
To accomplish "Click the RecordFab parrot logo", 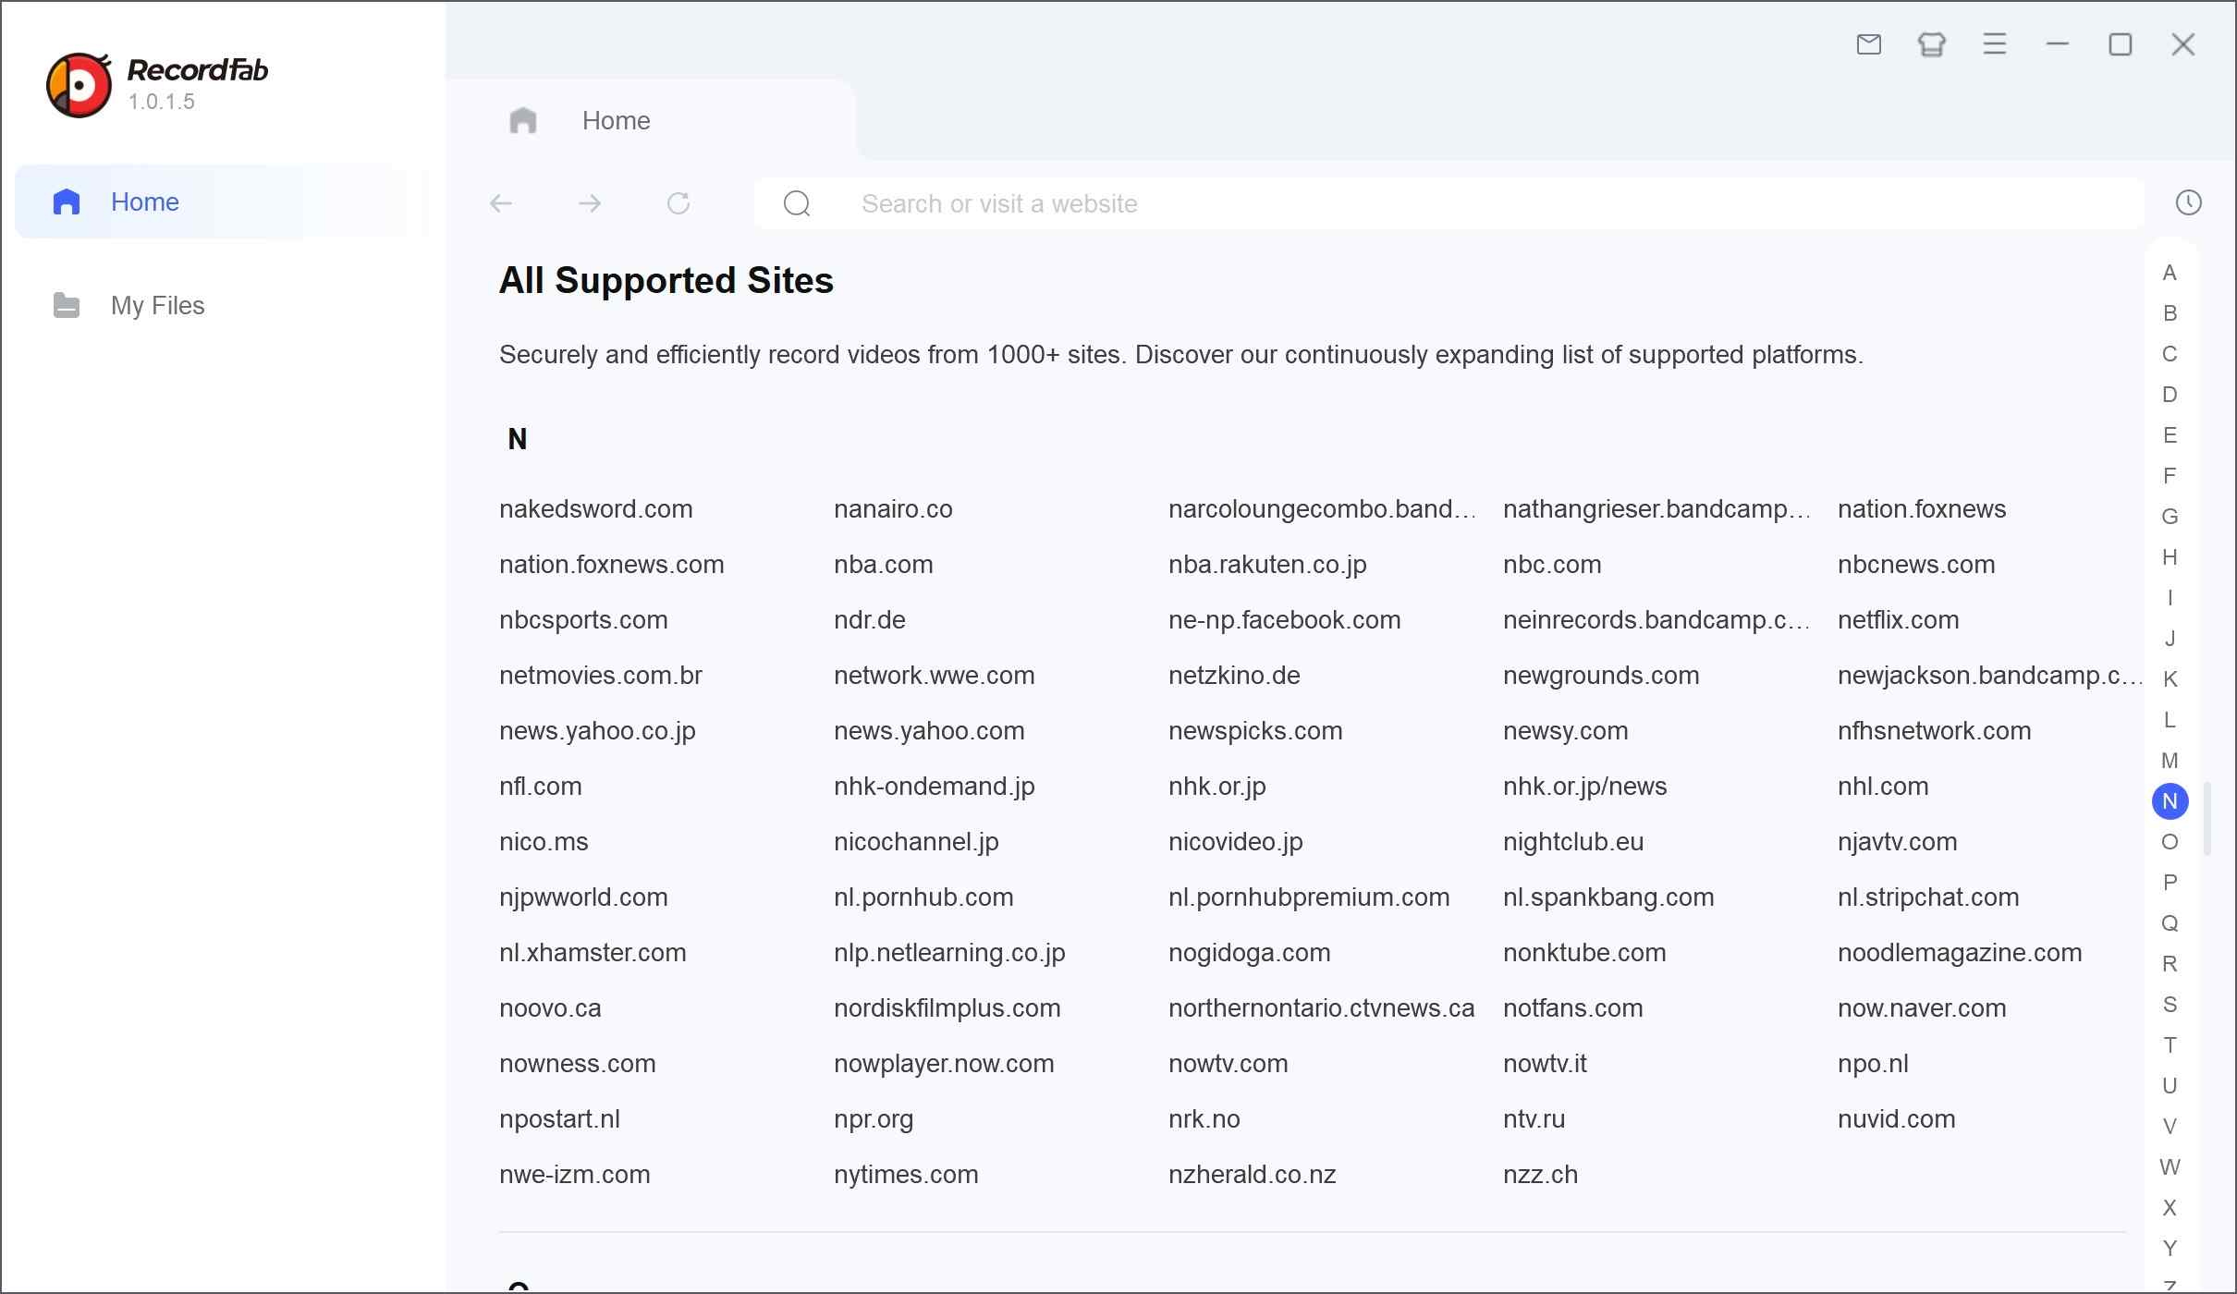I will pos(79,85).
